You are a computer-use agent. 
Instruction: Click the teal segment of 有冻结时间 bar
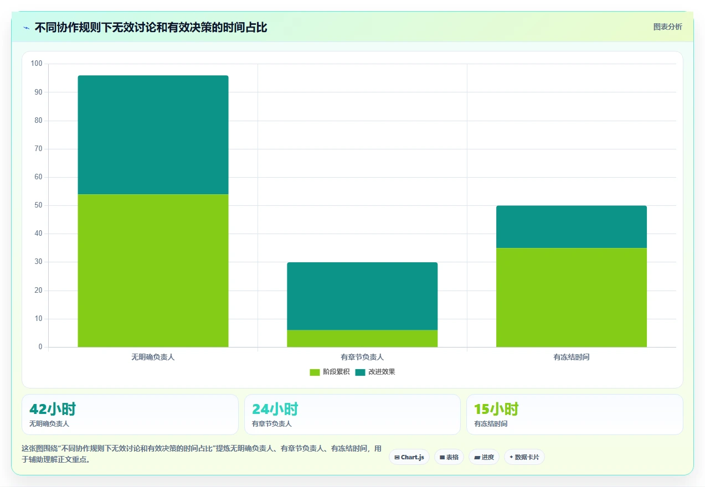pyautogui.click(x=572, y=227)
